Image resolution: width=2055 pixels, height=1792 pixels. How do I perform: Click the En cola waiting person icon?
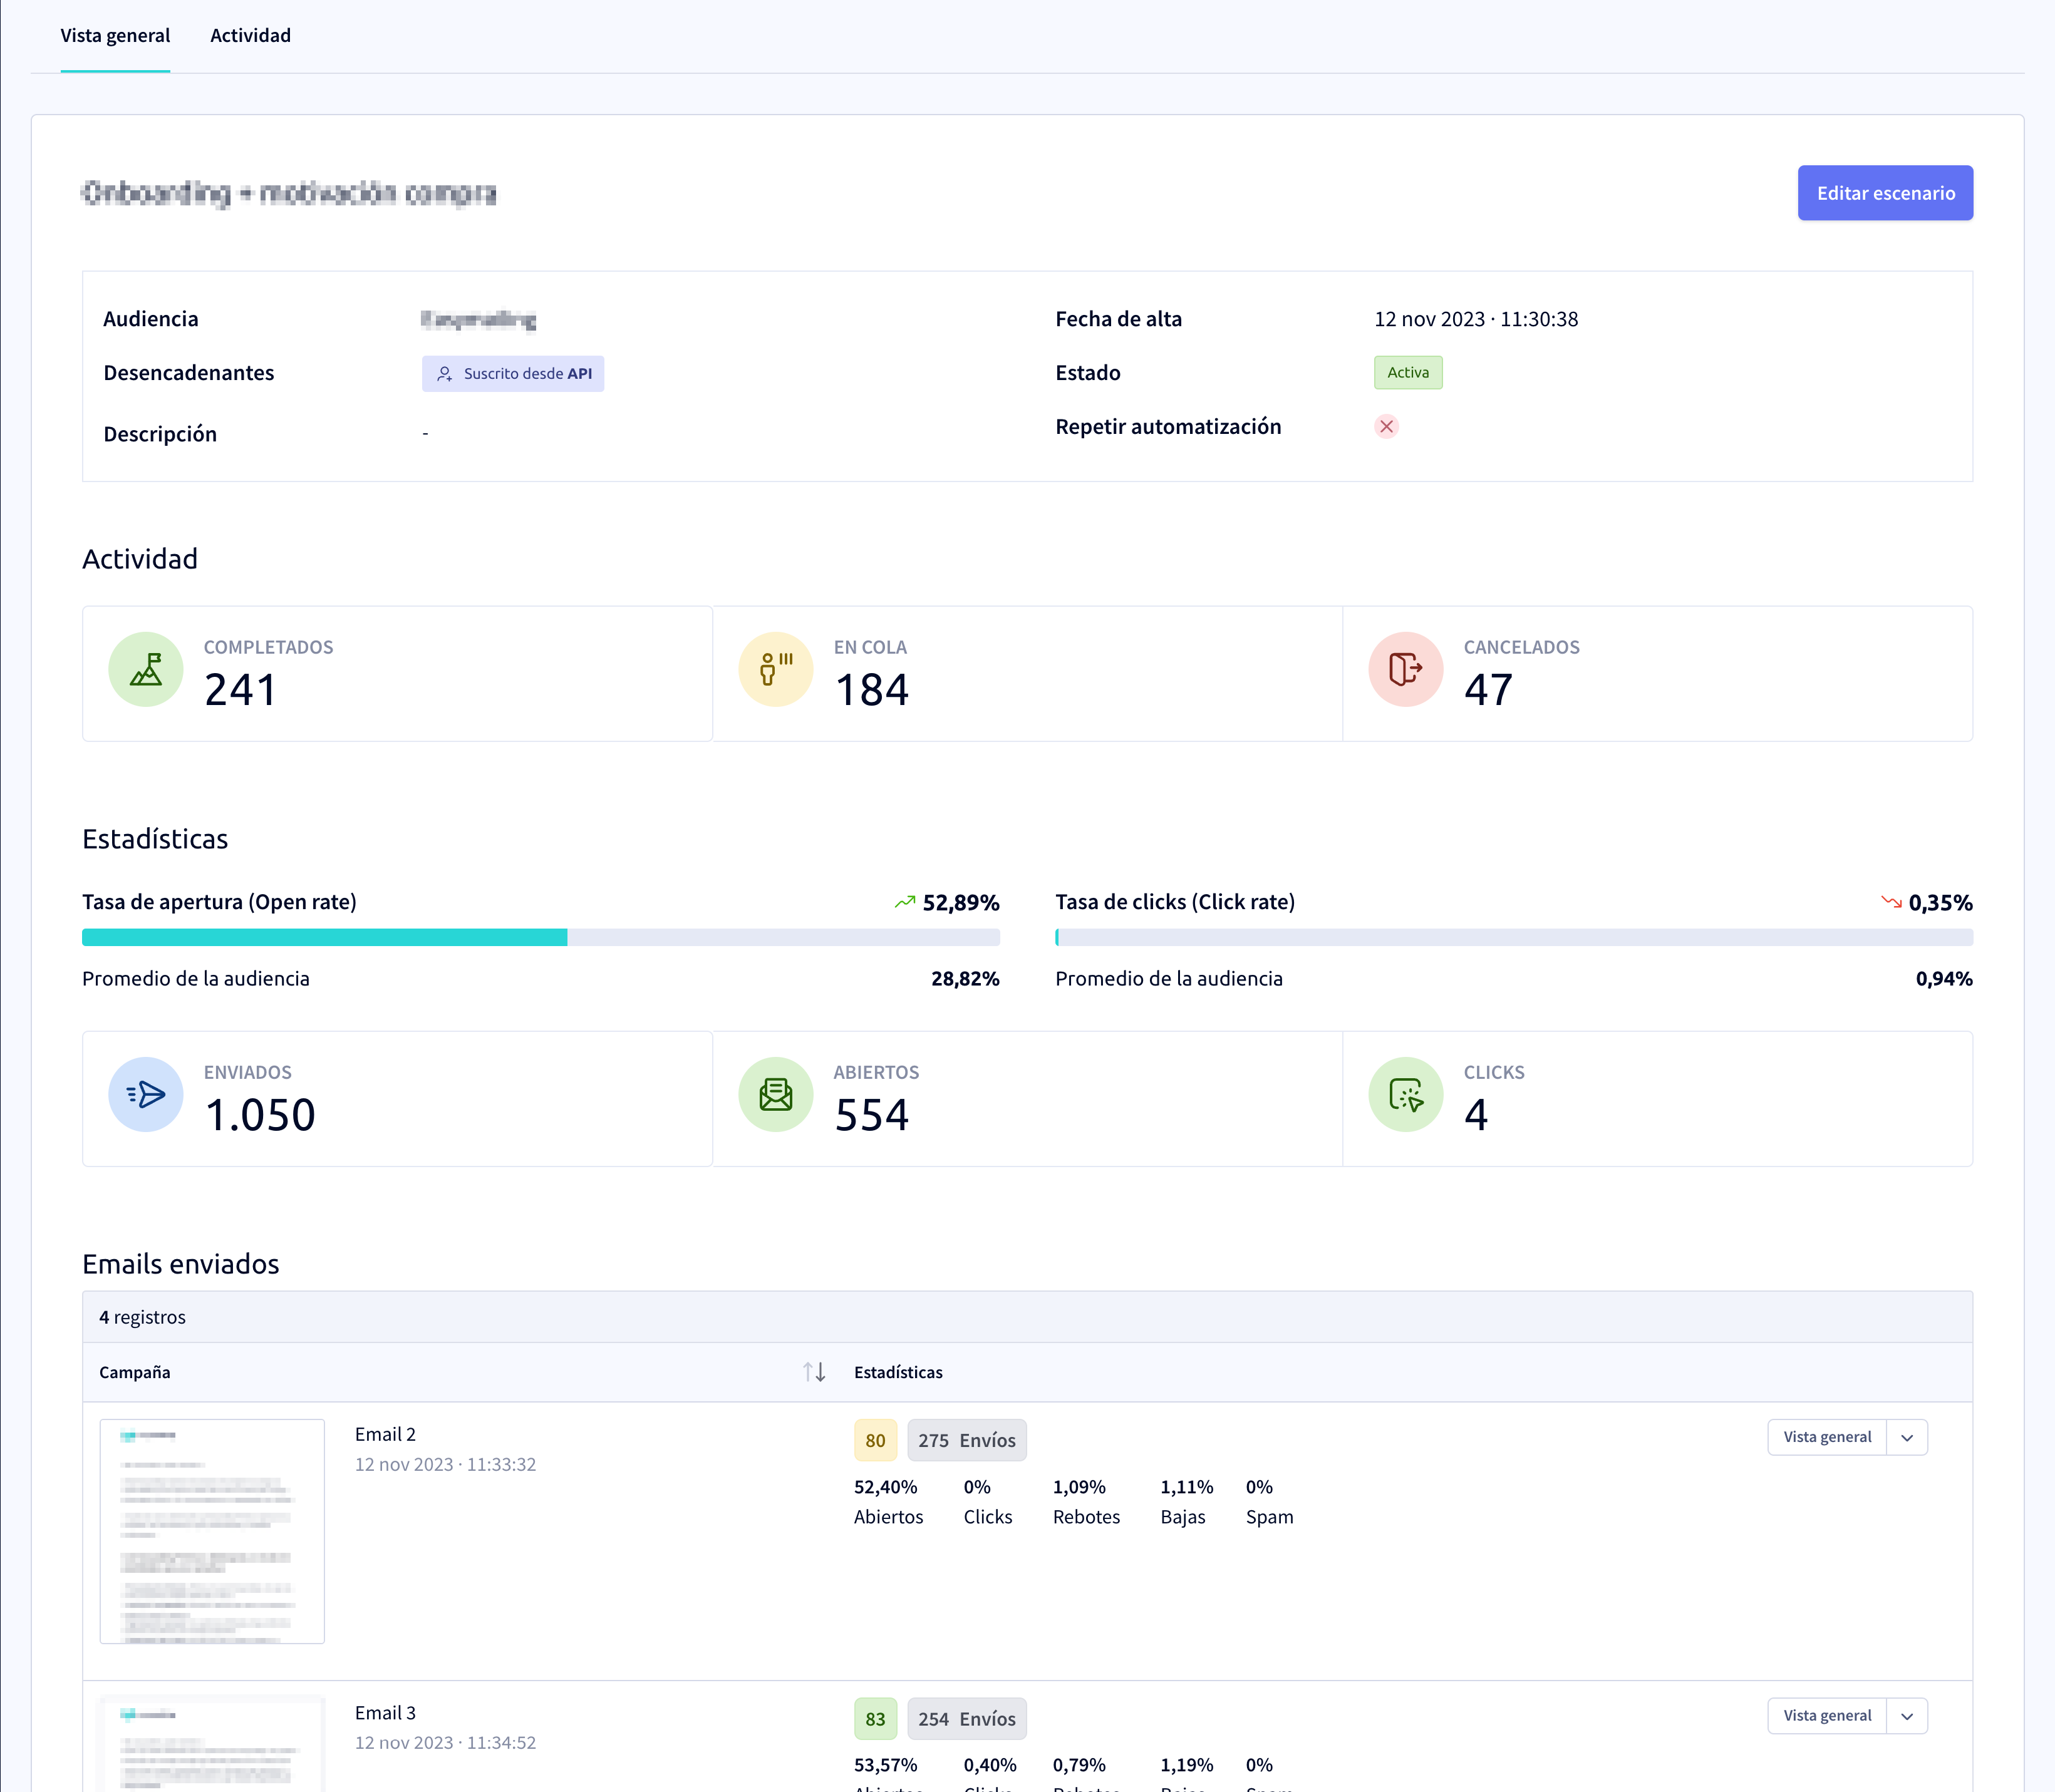pyautogui.click(x=777, y=670)
